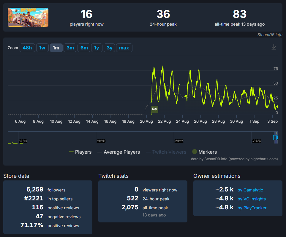Toggle the Markers legend item

click(204, 152)
